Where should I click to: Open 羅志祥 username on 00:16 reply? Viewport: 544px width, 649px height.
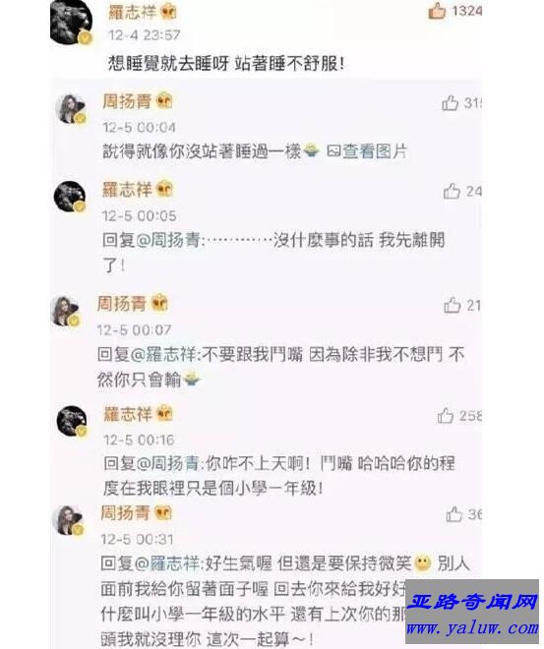(128, 414)
